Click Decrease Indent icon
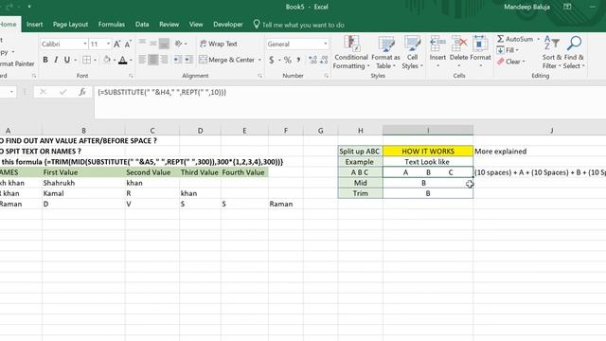This screenshot has width=606, height=341. click(178, 60)
